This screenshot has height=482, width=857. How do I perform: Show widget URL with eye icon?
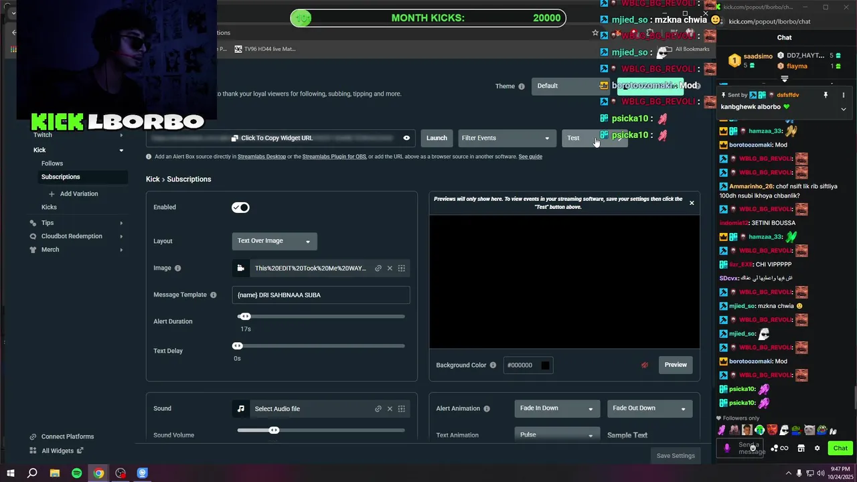(406, 138)
